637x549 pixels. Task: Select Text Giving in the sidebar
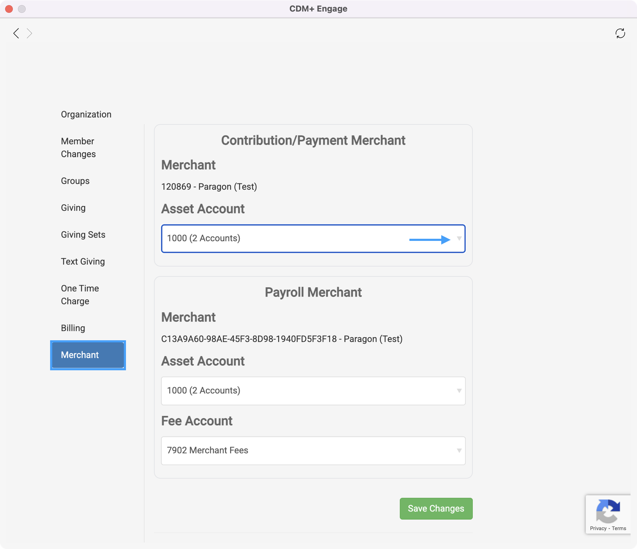point(83,261)
